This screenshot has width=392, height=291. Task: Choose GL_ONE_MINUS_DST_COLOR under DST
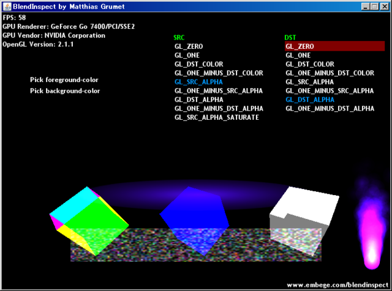pos(330,73)
